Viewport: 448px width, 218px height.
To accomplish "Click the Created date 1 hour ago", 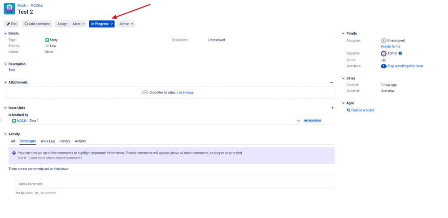I will (388, 85).
